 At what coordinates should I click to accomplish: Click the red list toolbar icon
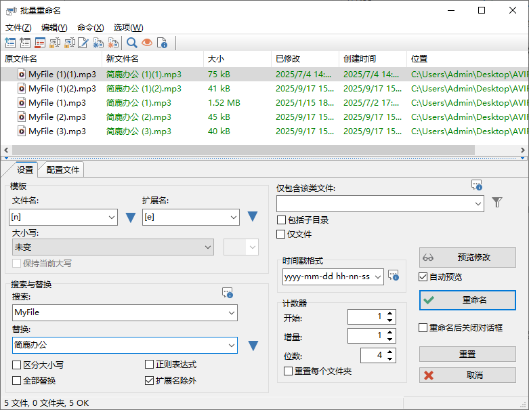tap(40, 43)
